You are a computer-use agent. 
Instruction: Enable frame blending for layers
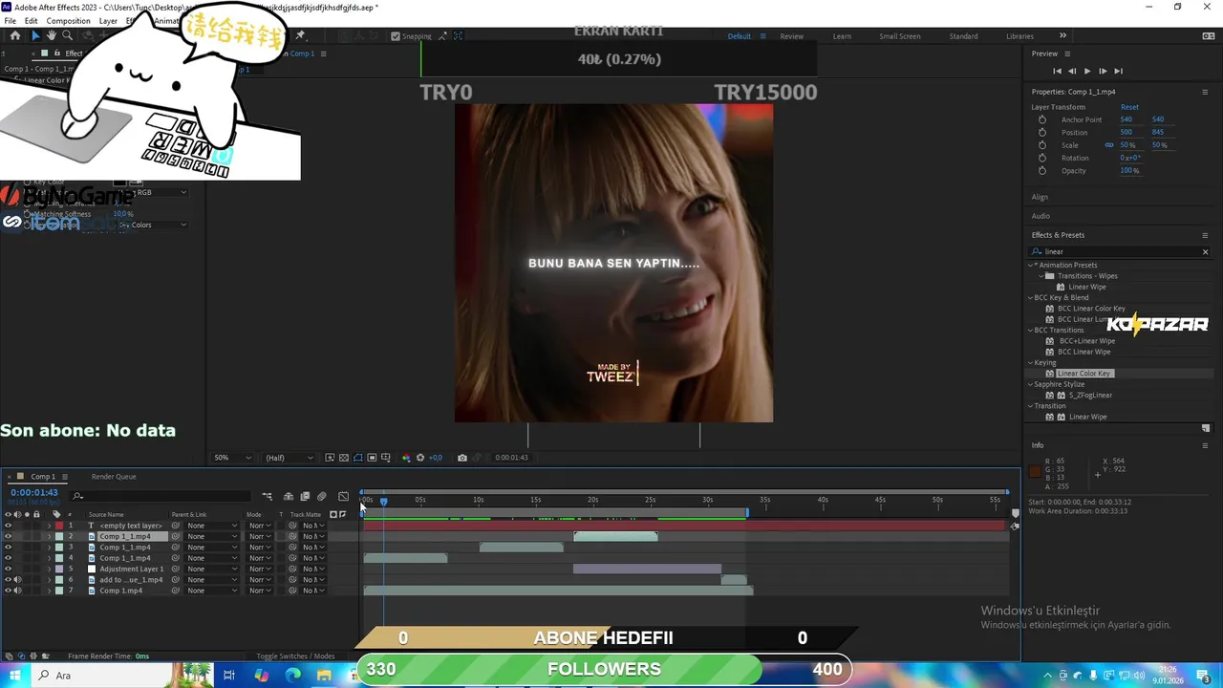(x=305, y=497)
